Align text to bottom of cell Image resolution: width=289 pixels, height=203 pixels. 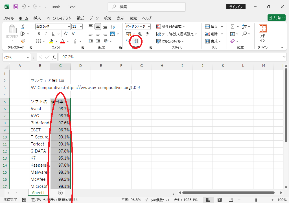click(x=105, y=27)
